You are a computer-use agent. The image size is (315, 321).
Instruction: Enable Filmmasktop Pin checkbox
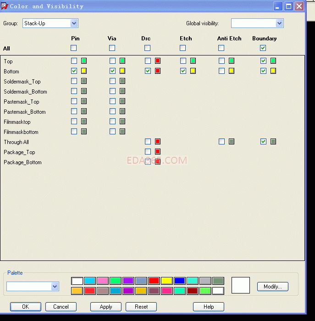74,121
